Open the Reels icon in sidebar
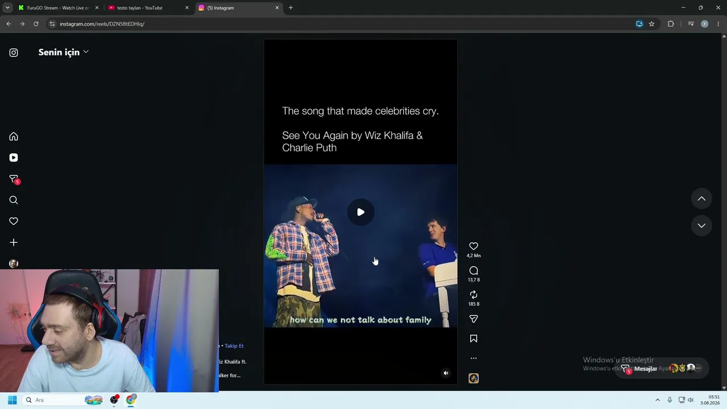 coord(14,158)
